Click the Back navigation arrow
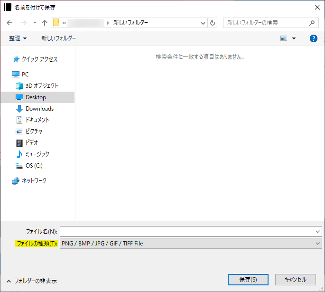Viewport: 325px width, 292px height. coord(10,23)
